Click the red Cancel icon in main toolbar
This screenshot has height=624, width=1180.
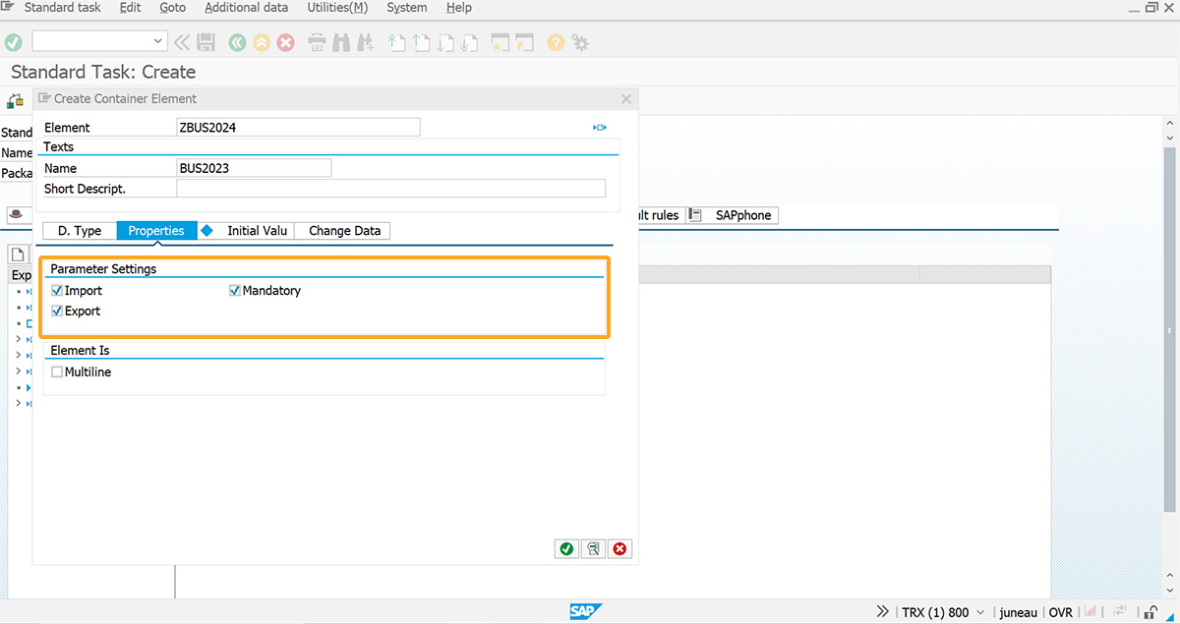point(285,42)
